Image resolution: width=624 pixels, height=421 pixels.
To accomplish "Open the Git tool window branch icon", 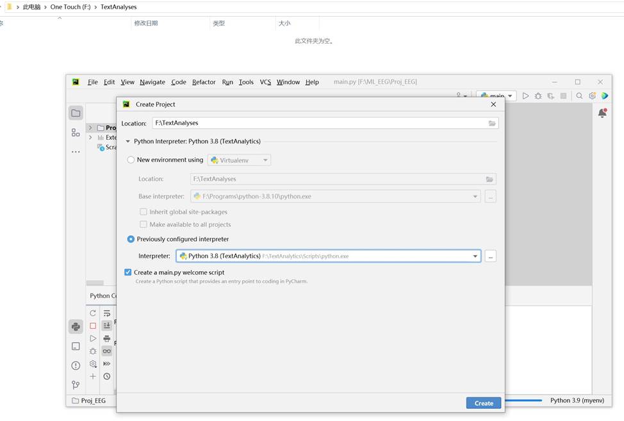I will 75,384.
